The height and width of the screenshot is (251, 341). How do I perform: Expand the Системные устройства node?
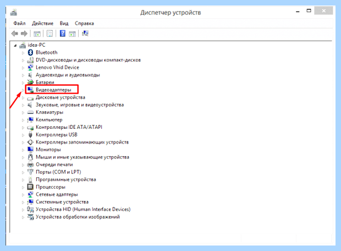click(23, 202)
